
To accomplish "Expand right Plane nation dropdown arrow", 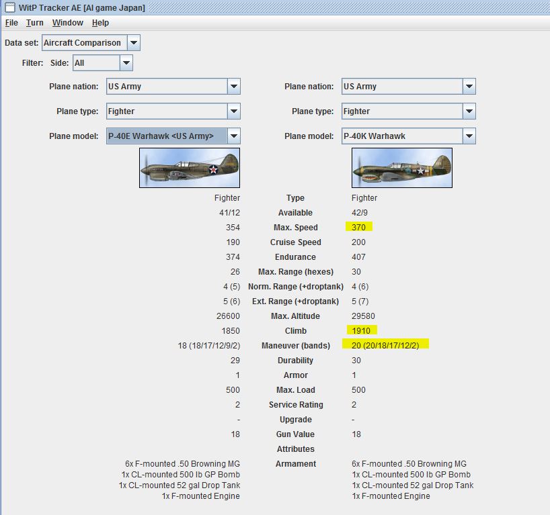I will 469,86.
